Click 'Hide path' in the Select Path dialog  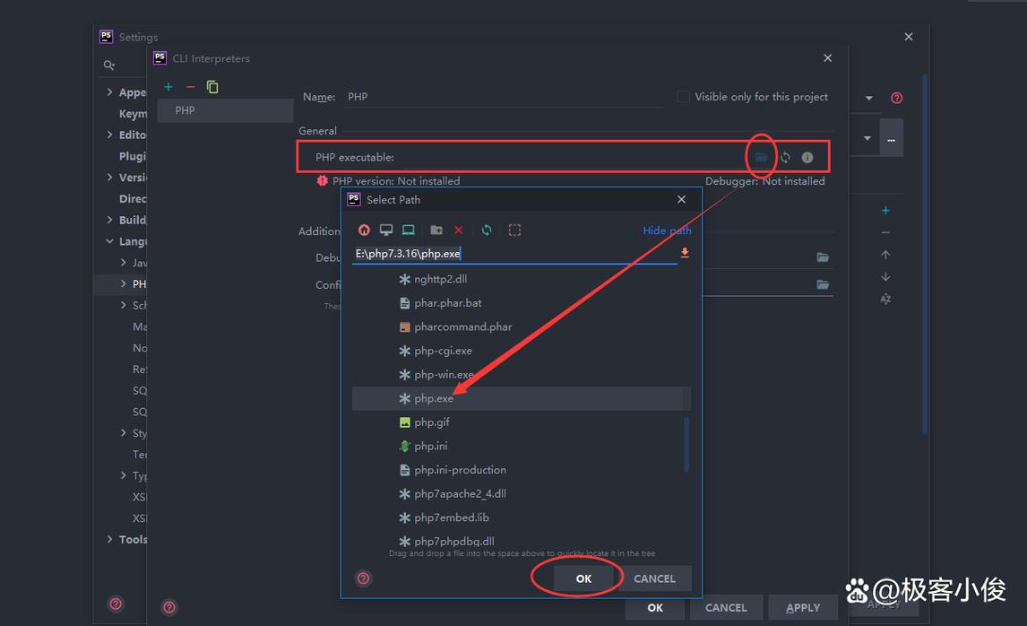coord(667,230)
